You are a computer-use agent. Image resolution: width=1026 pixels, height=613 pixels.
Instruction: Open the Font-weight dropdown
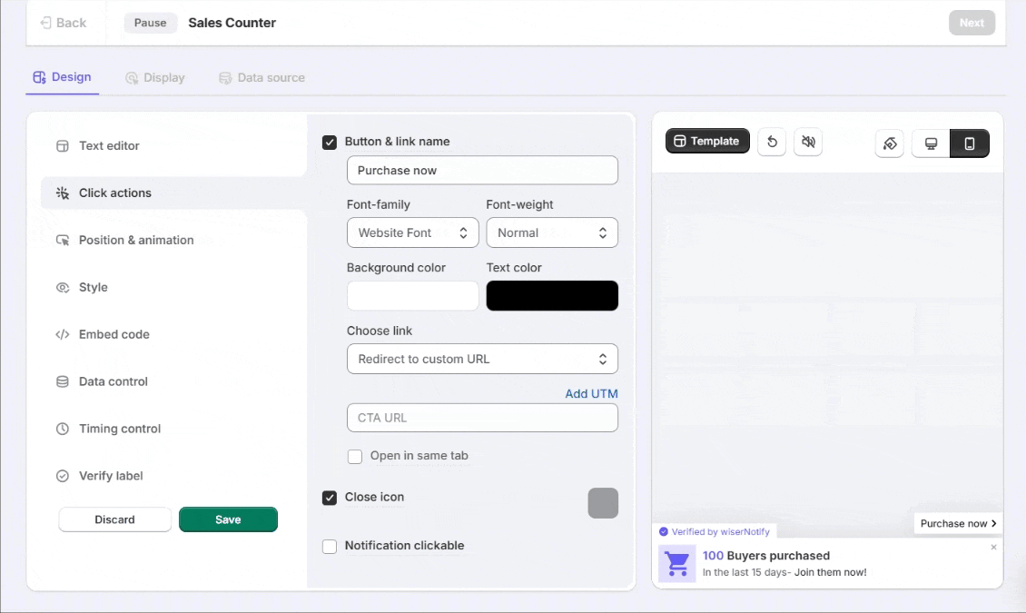click(x=552, y=232)
